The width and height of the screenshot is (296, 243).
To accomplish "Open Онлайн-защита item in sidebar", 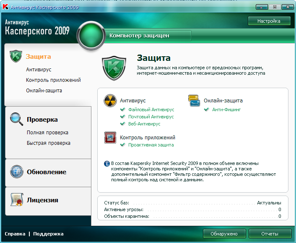I will 44,91.
